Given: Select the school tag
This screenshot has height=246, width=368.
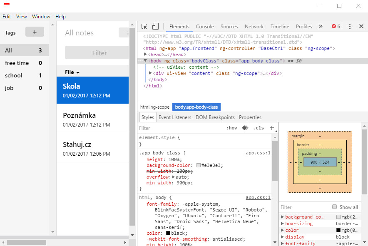Looking at the screenshot, I should click(25, 75).
